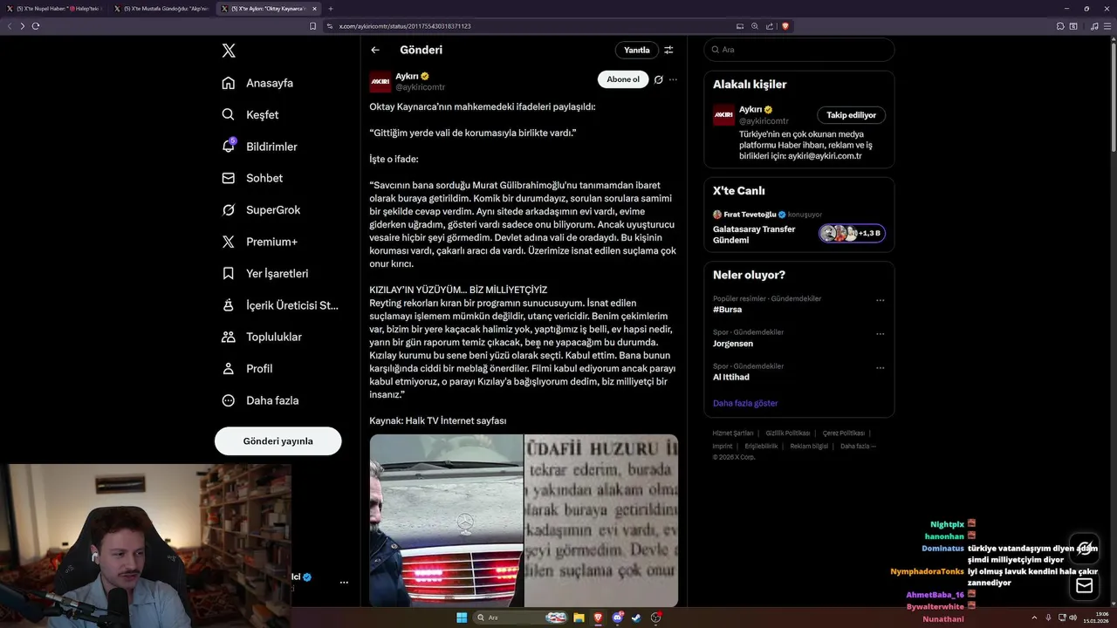Open Discord from the taskbar
The width and height of the screenshot is (1117, 628).
618,618
